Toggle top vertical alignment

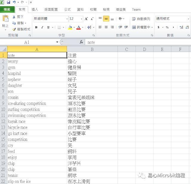coord(100,19)
